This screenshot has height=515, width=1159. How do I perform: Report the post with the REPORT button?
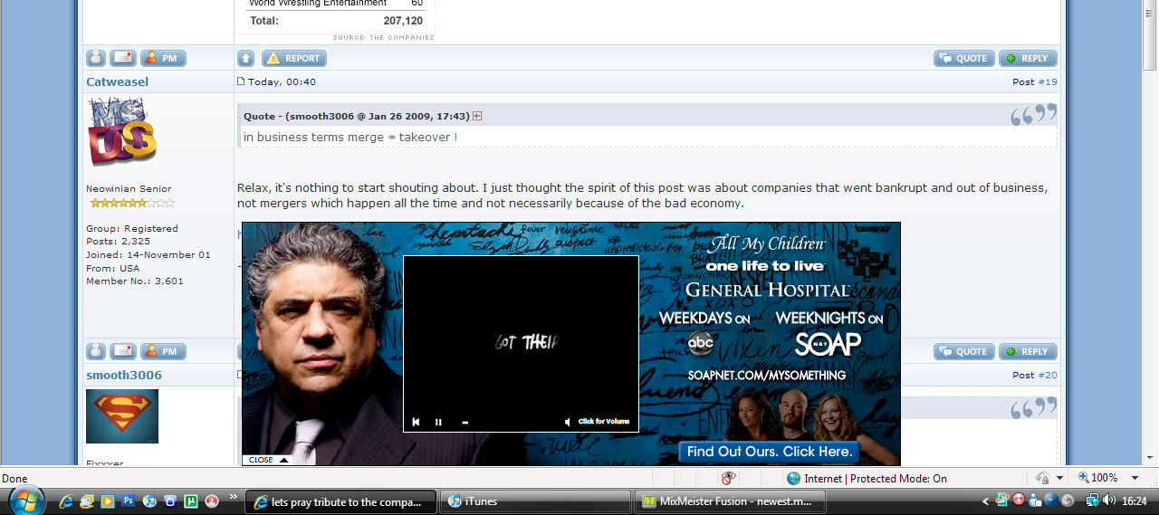click(294, 58)
